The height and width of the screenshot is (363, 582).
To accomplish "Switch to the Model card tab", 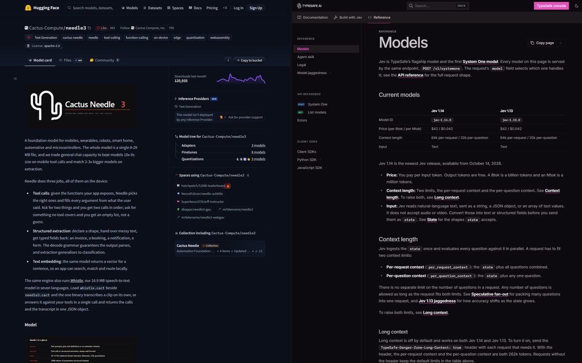I will 39,60.
